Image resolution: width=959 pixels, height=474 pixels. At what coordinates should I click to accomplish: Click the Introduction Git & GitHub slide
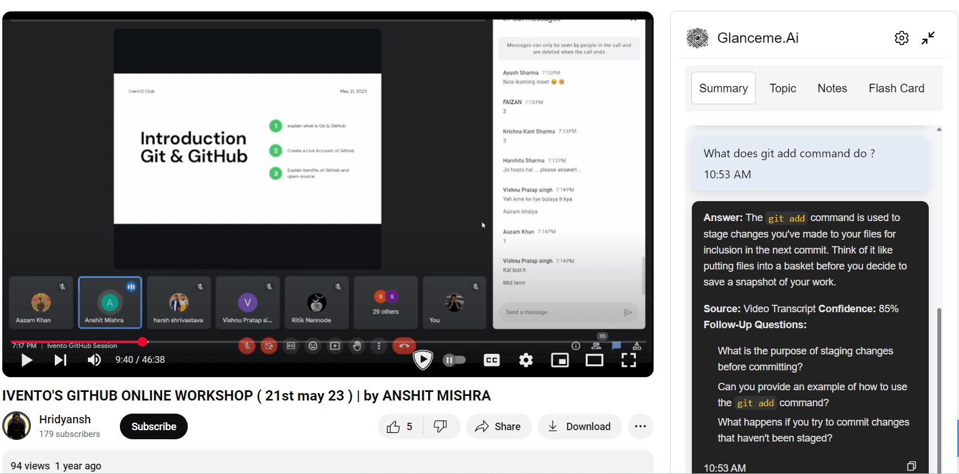(x=247, y=149)
